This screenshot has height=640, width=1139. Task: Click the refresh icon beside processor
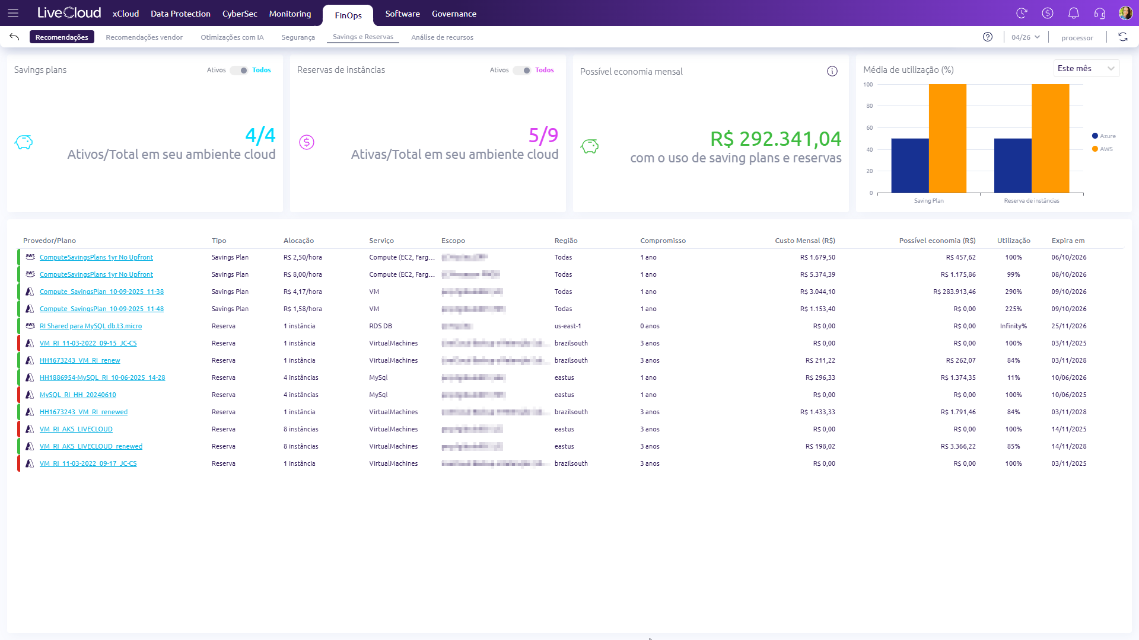1123,37
